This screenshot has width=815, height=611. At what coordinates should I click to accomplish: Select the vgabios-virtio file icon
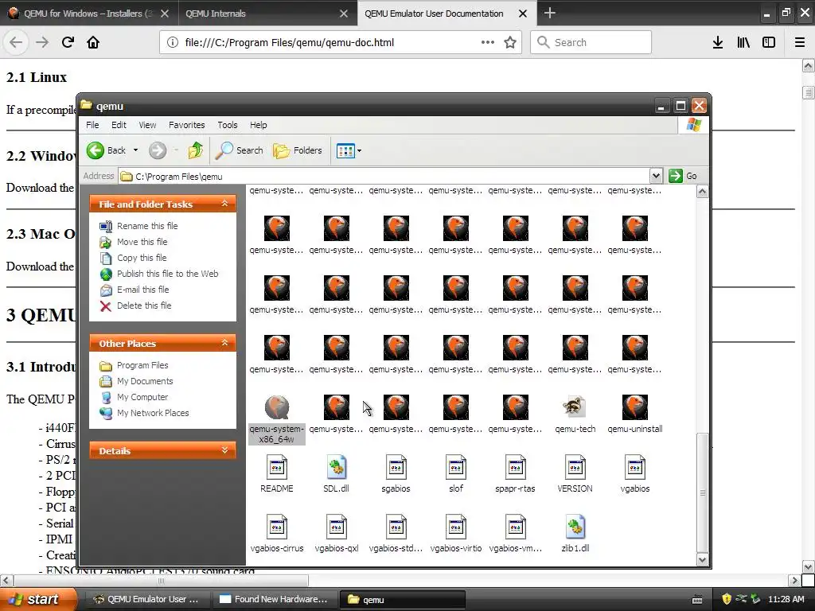point(456,527)
